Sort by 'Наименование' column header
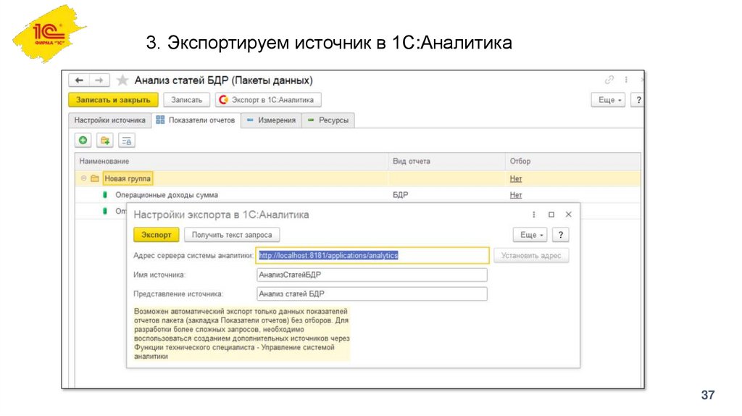Screen dimensions: 742x416 tap(231, 162)
